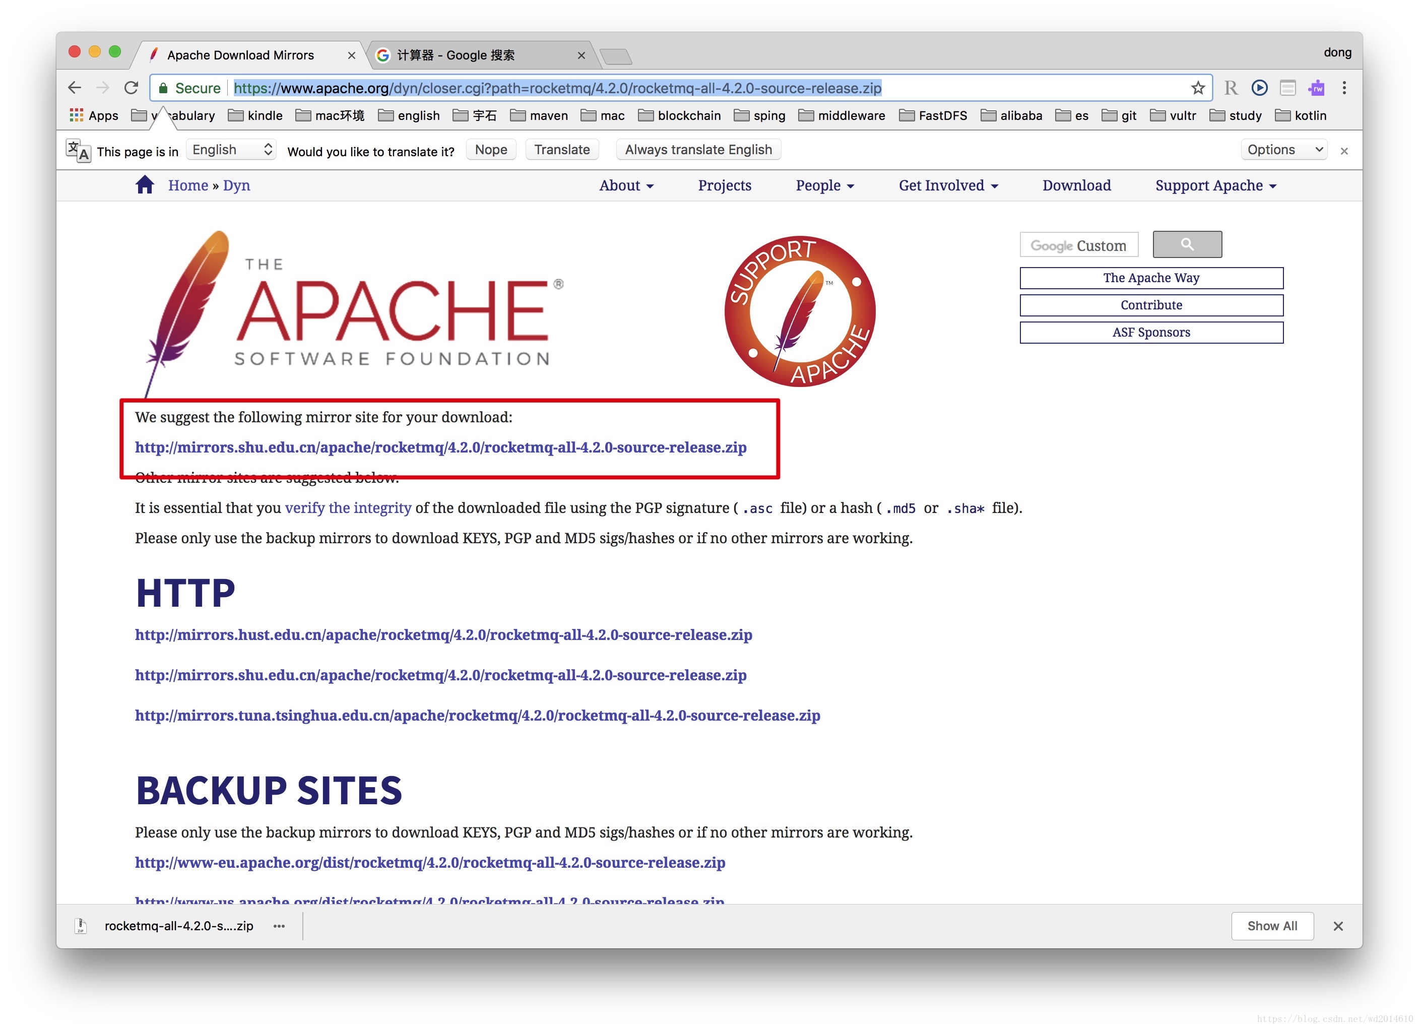
Task: Click the Secure padlock indicator
Action: pos(189,88)
